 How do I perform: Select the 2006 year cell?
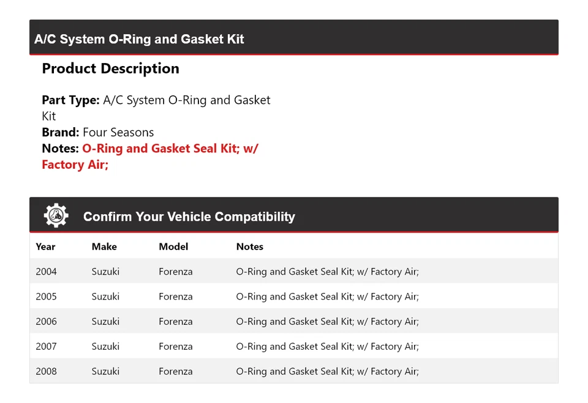46,322
